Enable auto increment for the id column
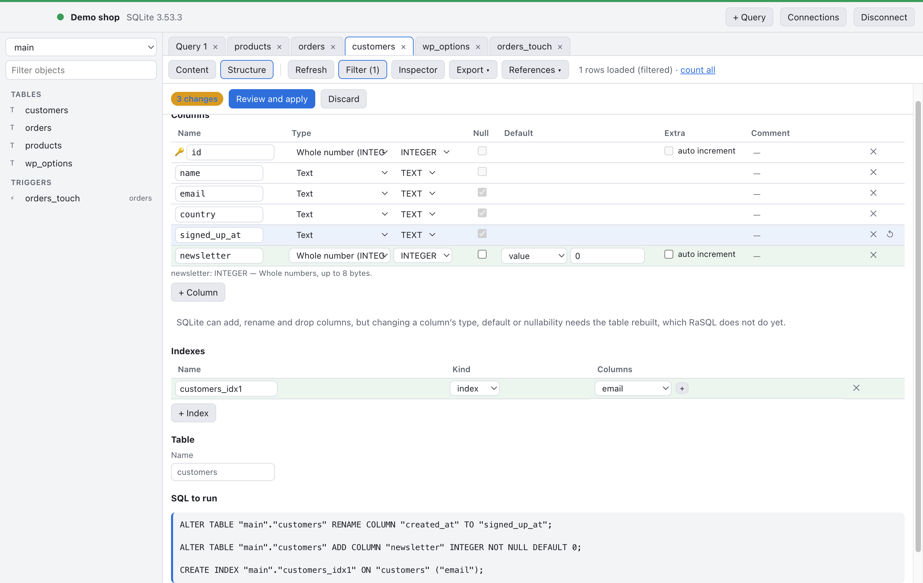923x583 pixels. click(x=669, y=151)
